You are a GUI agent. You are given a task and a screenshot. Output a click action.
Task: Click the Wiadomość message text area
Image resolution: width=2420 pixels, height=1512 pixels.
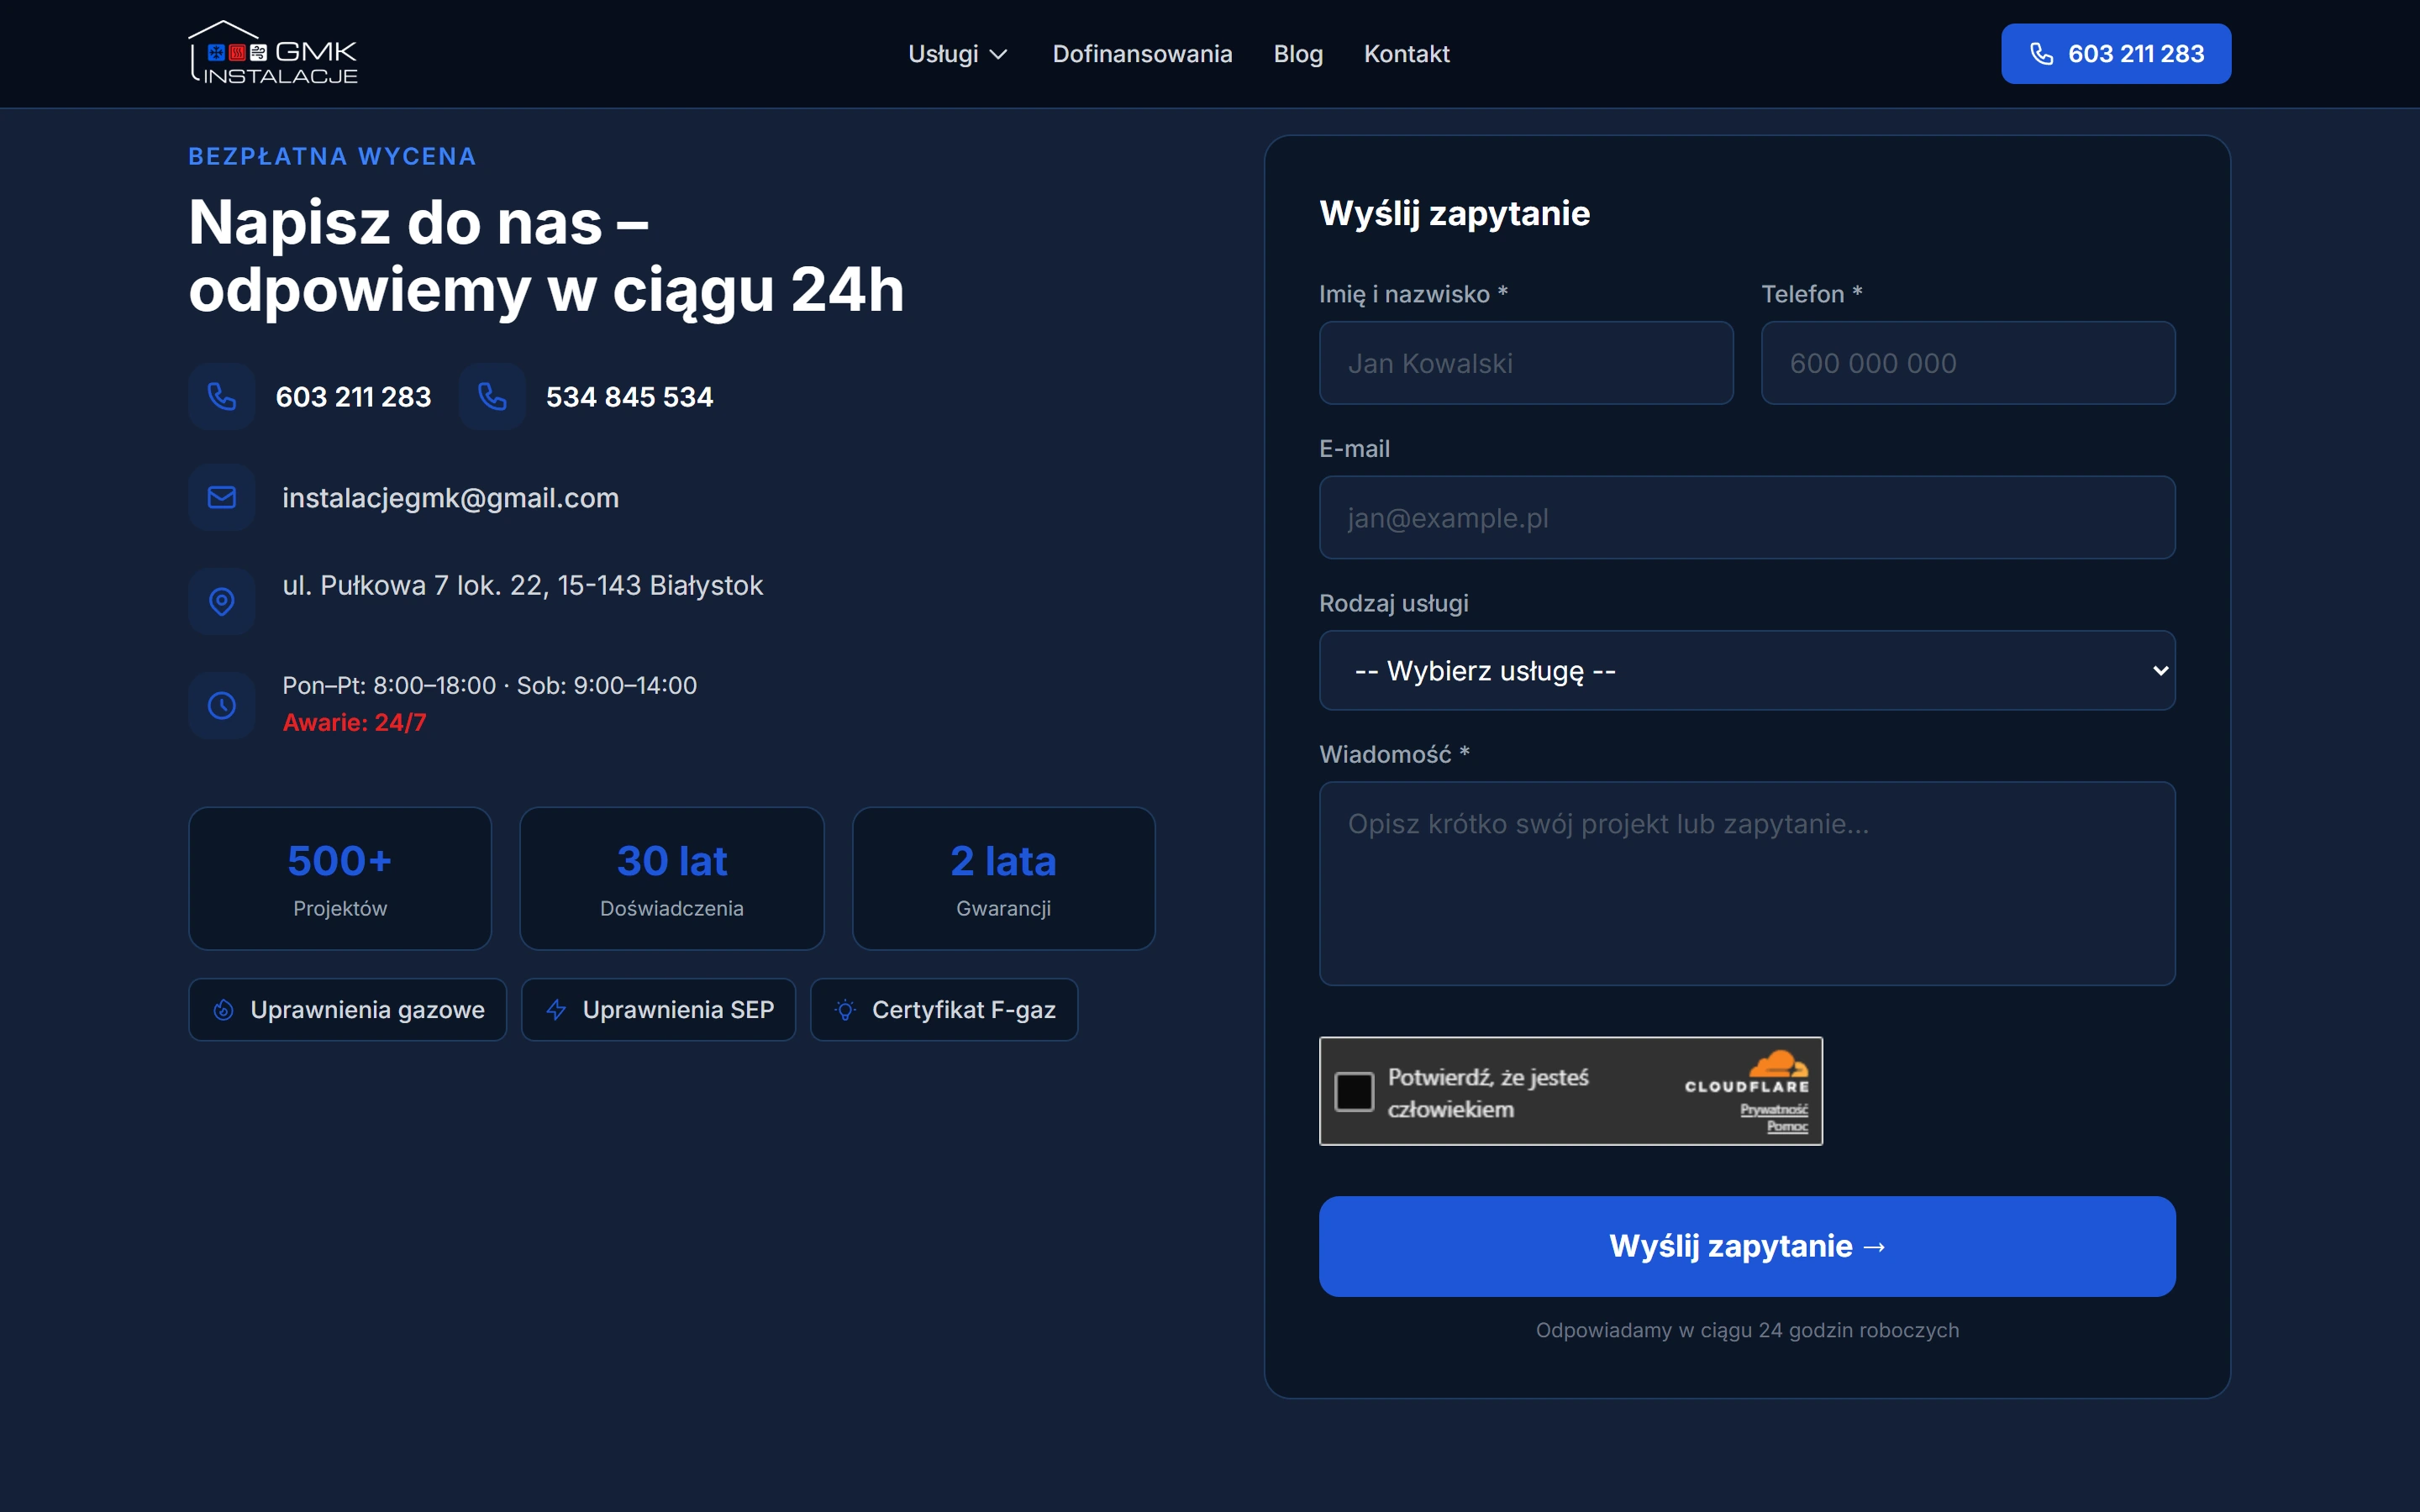point(1747,884)
